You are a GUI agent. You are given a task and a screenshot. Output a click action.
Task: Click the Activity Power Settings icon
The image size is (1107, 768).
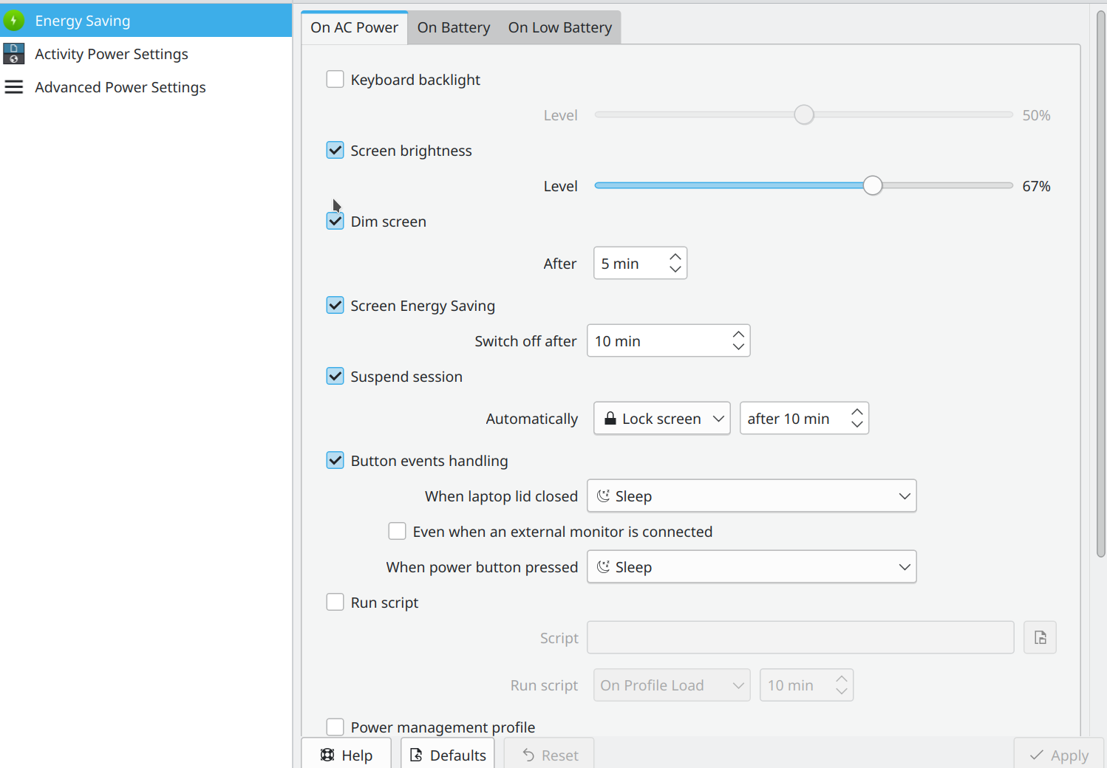pos(13,53)
